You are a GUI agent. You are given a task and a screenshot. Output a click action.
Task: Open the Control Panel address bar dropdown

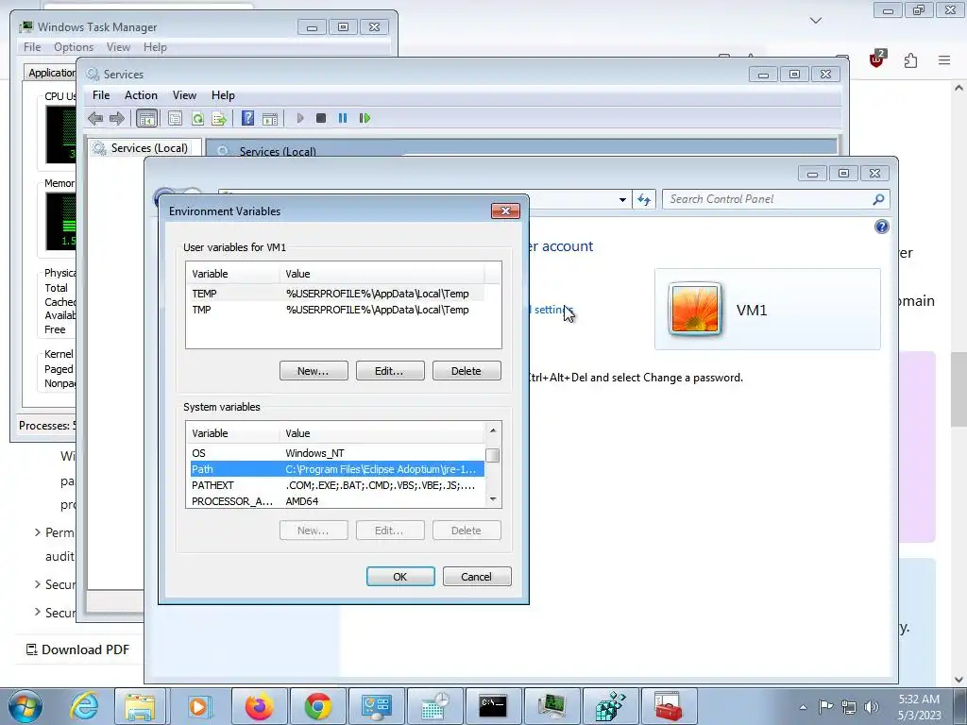point(622,200)
